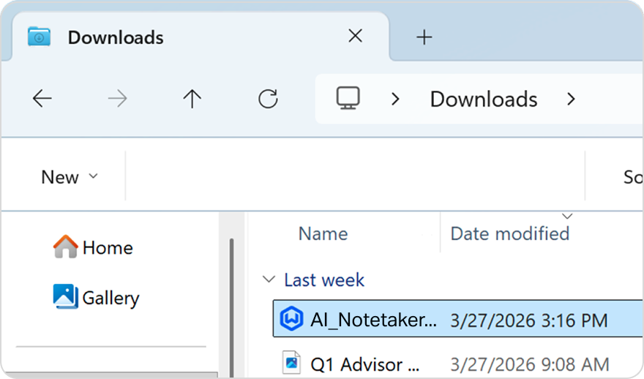Click the Gallery picture icon
Viewport: 644px width, 379px height.
[65, 296]
